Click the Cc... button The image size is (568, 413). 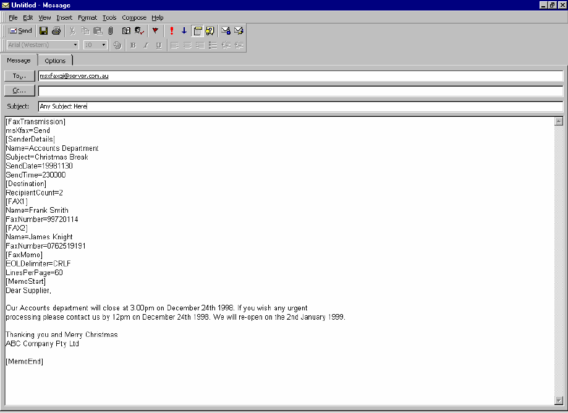click(x=20, y=90)
